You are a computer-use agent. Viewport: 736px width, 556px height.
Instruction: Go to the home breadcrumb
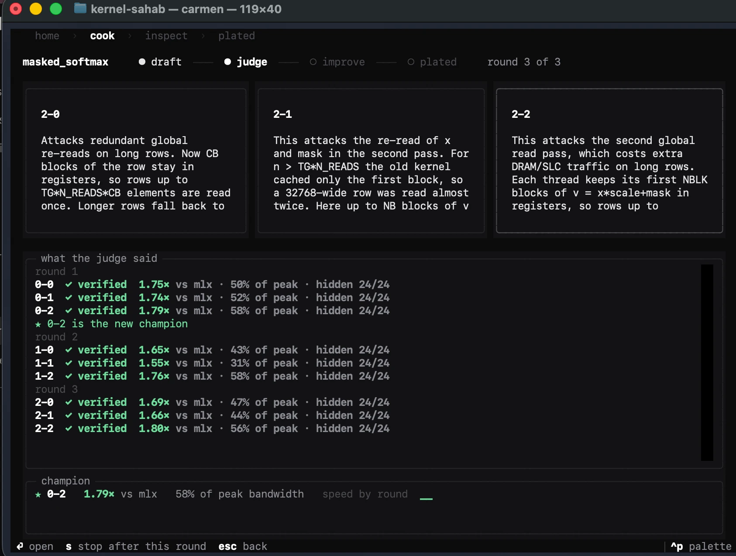[x=47, y=36]
